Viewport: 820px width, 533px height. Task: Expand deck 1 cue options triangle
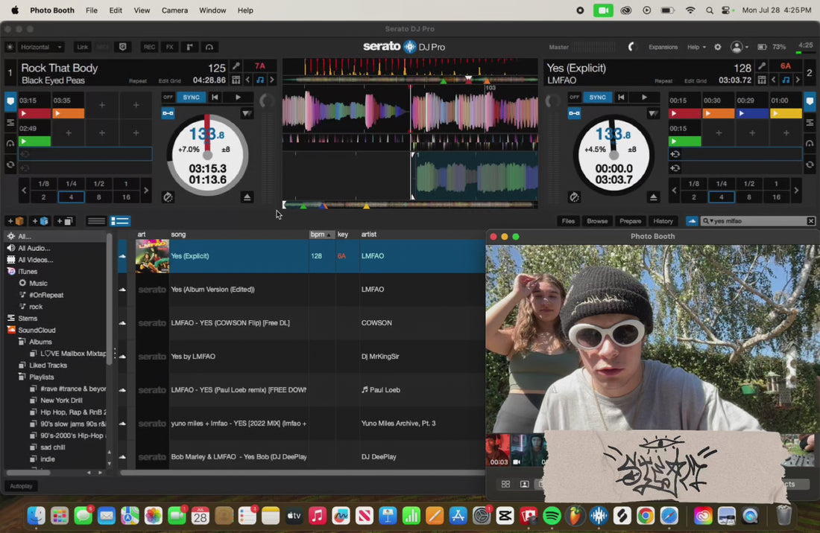tap(246, 113)
